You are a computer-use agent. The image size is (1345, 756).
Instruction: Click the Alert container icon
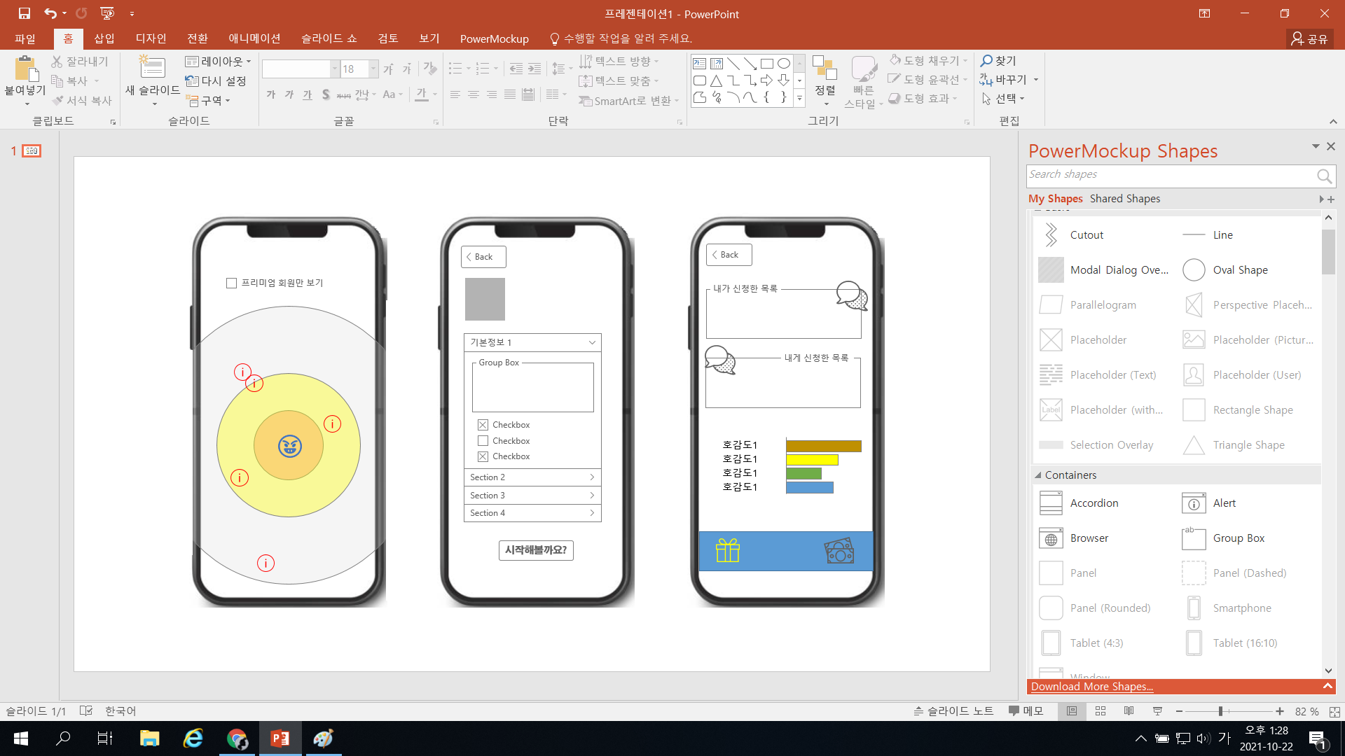click(1194, 503)
